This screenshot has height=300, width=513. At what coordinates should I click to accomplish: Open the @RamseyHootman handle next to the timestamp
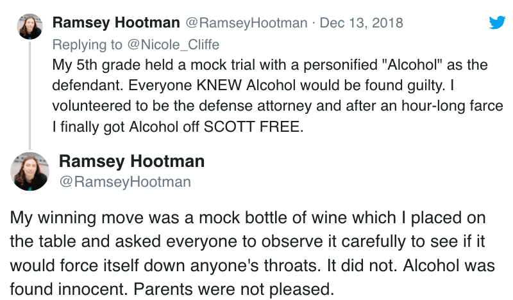246,23
